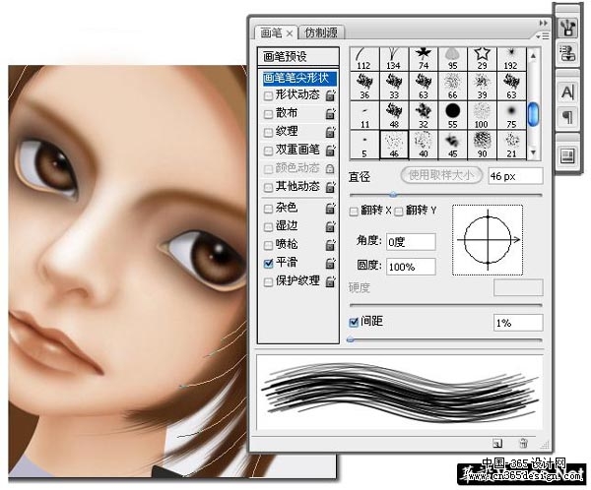The image size is (591, 490).
Task: Click the 直径 diameter slider
Action: 445,195
